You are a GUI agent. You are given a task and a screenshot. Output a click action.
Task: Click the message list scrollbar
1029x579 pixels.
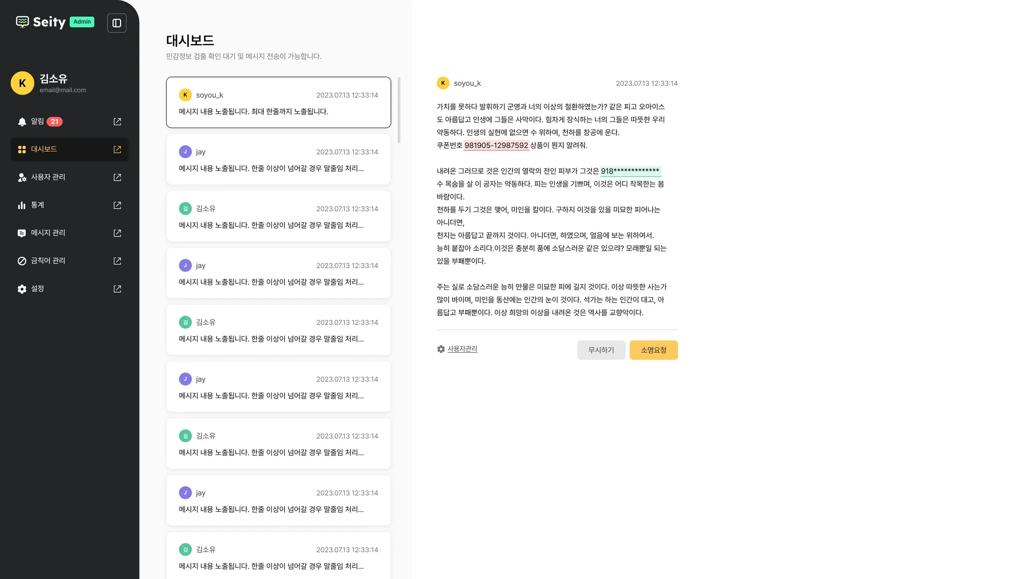coord(399,110)
